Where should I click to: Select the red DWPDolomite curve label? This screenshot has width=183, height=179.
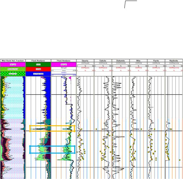pyautogui.click(x=121, y=68)
